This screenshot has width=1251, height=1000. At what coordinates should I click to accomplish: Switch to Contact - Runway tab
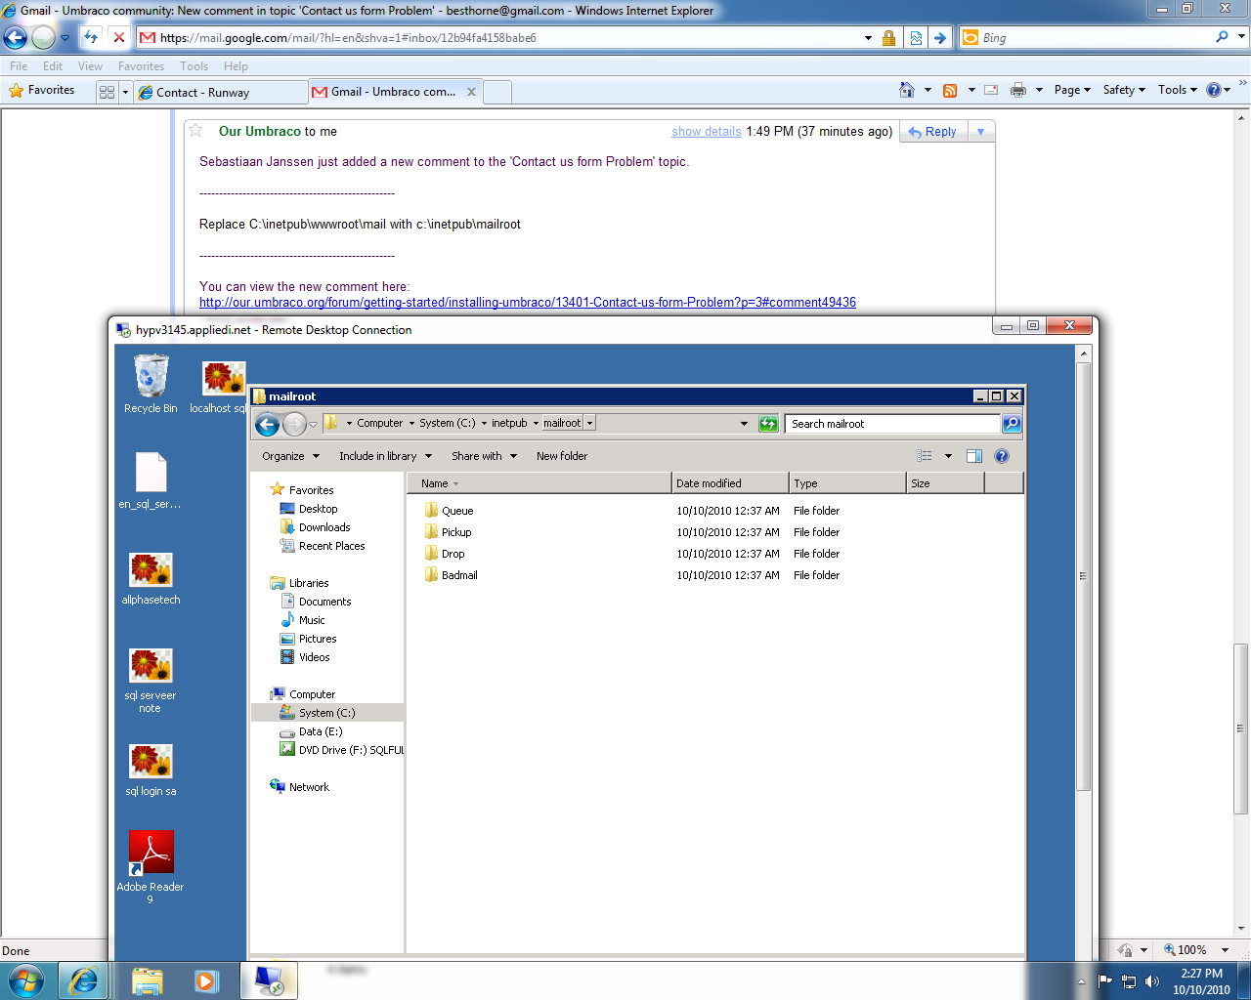pos(220,92)
